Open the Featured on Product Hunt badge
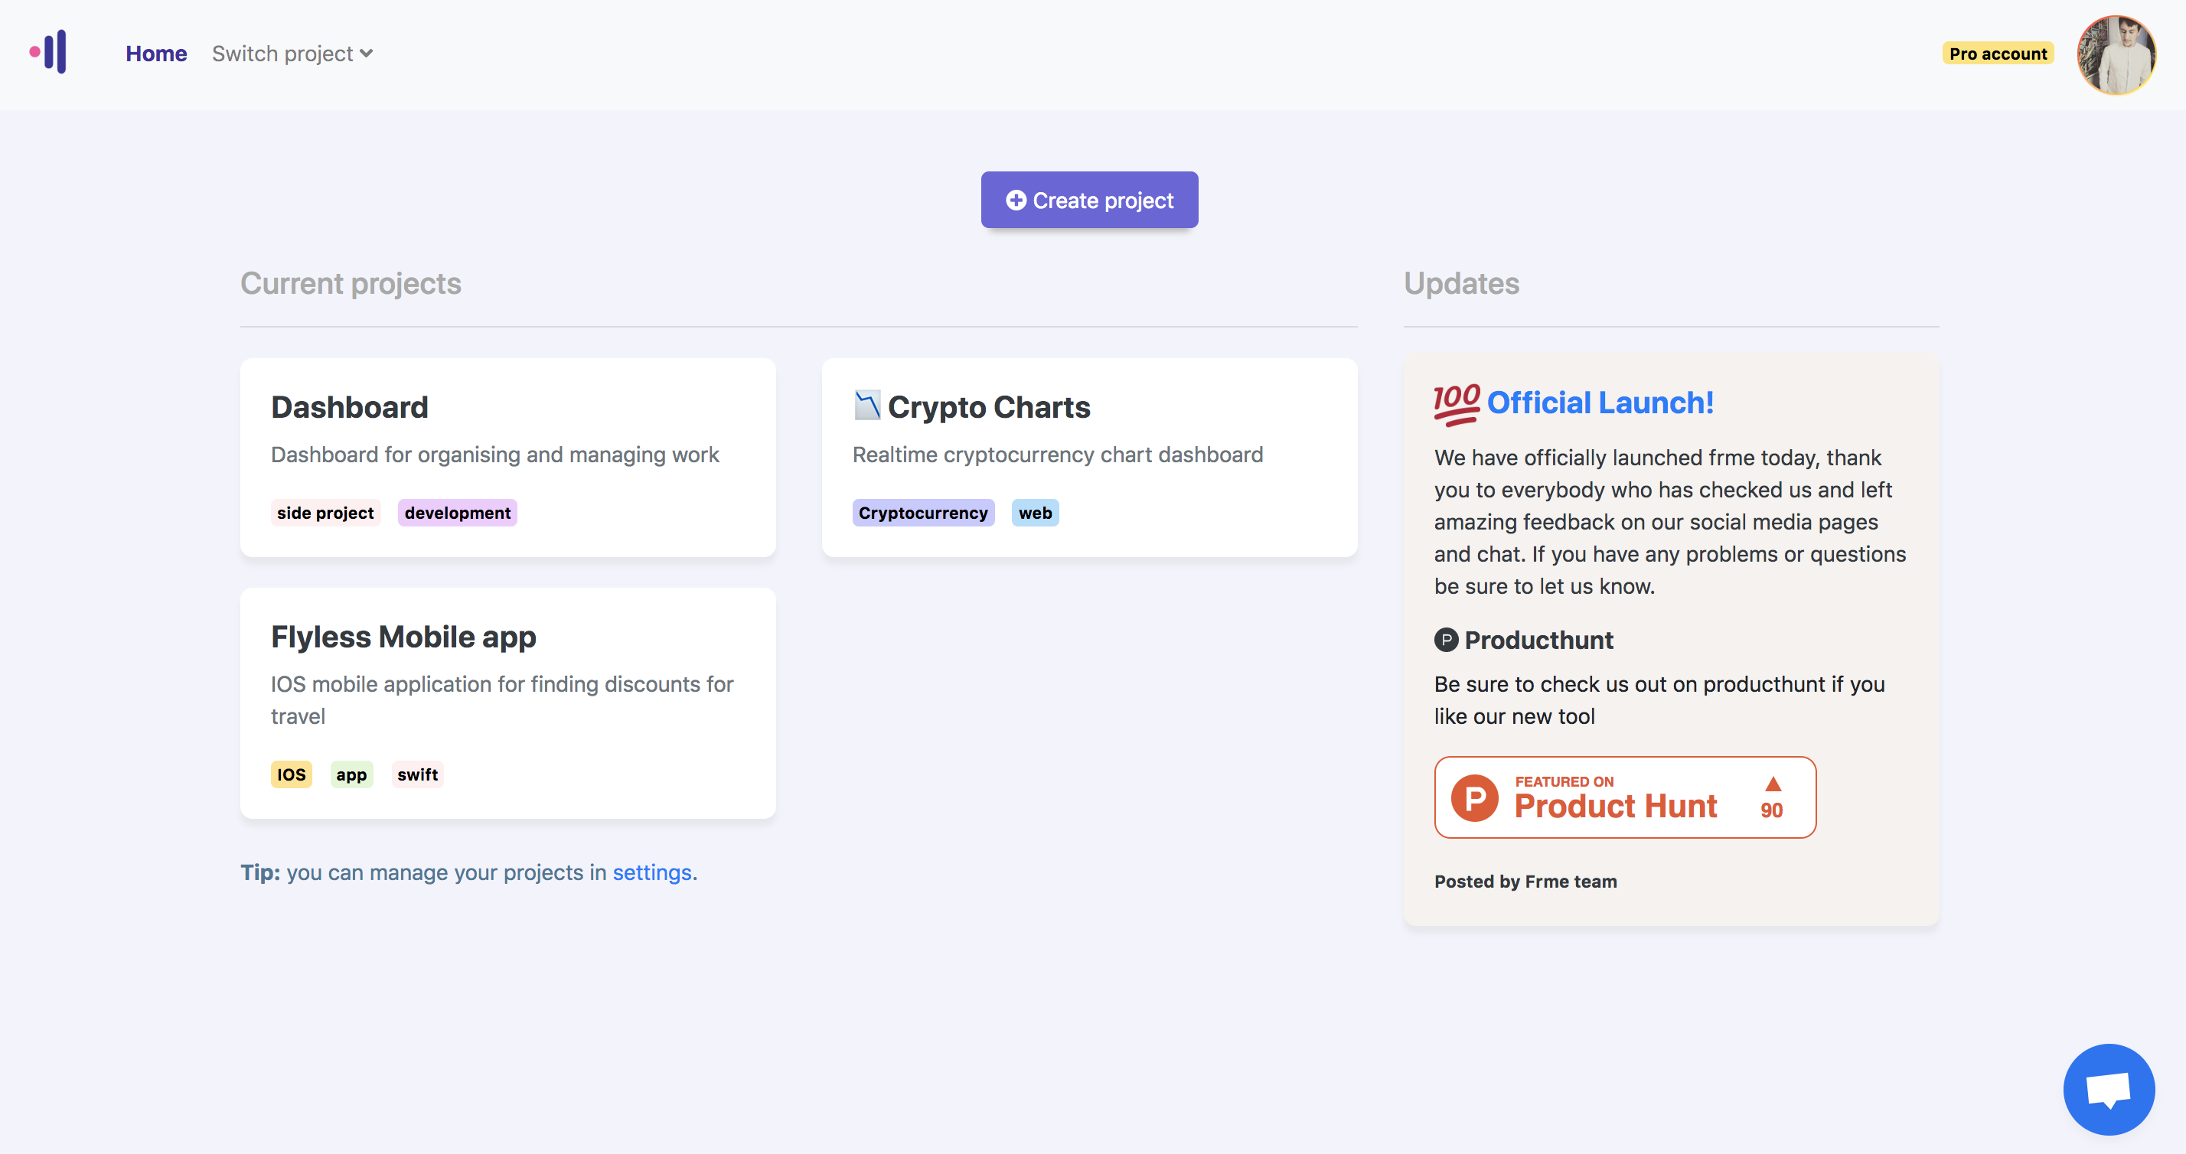2186x1154 pixels. [x=1625, y=797]
